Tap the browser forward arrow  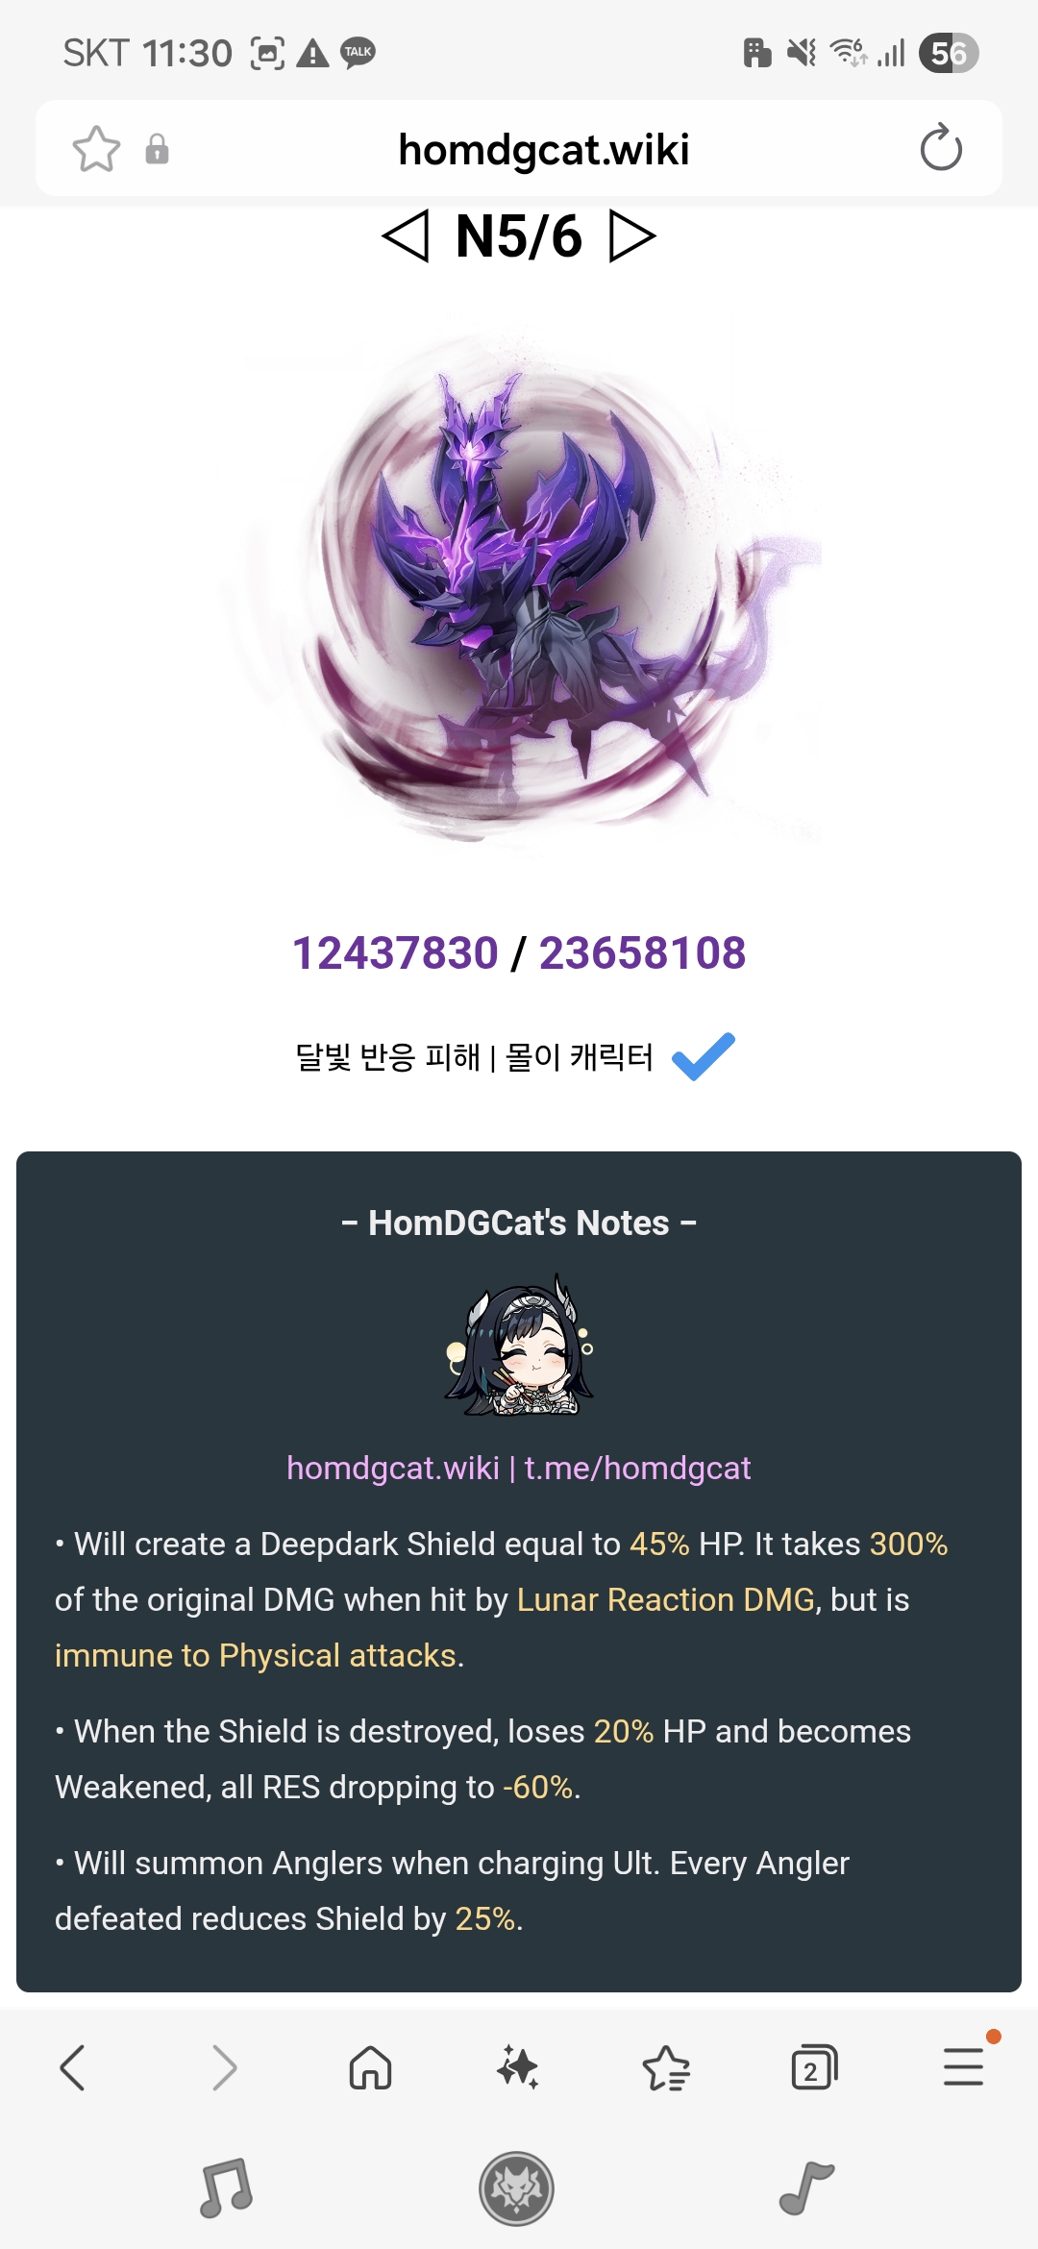pyautogui.click(x=223, y=2067)
